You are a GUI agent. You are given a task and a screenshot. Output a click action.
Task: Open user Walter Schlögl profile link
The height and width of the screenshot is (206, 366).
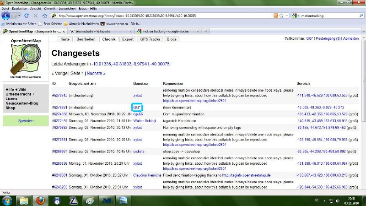pos(145,121)
